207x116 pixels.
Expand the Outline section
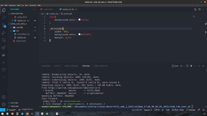[x=14, y=103]
